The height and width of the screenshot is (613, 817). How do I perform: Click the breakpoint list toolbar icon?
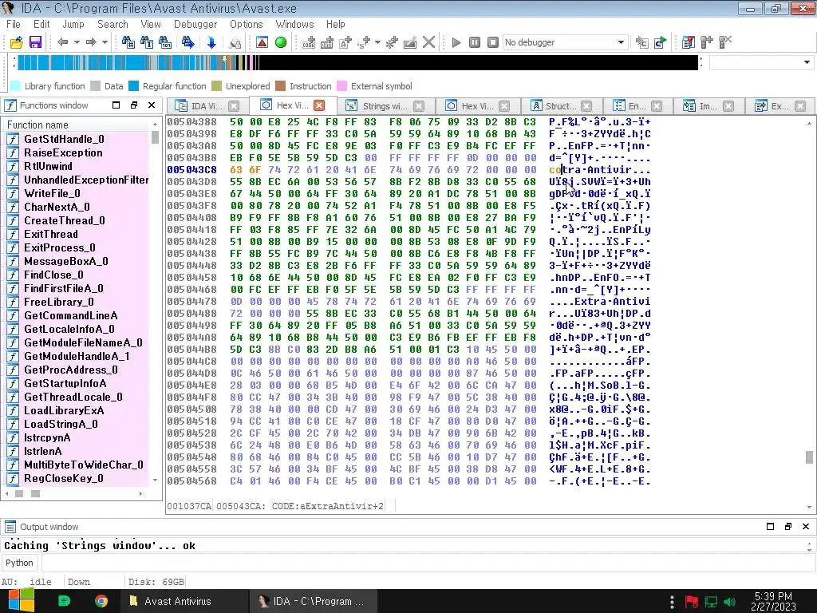pyautogui.click(x=689, y=42)
